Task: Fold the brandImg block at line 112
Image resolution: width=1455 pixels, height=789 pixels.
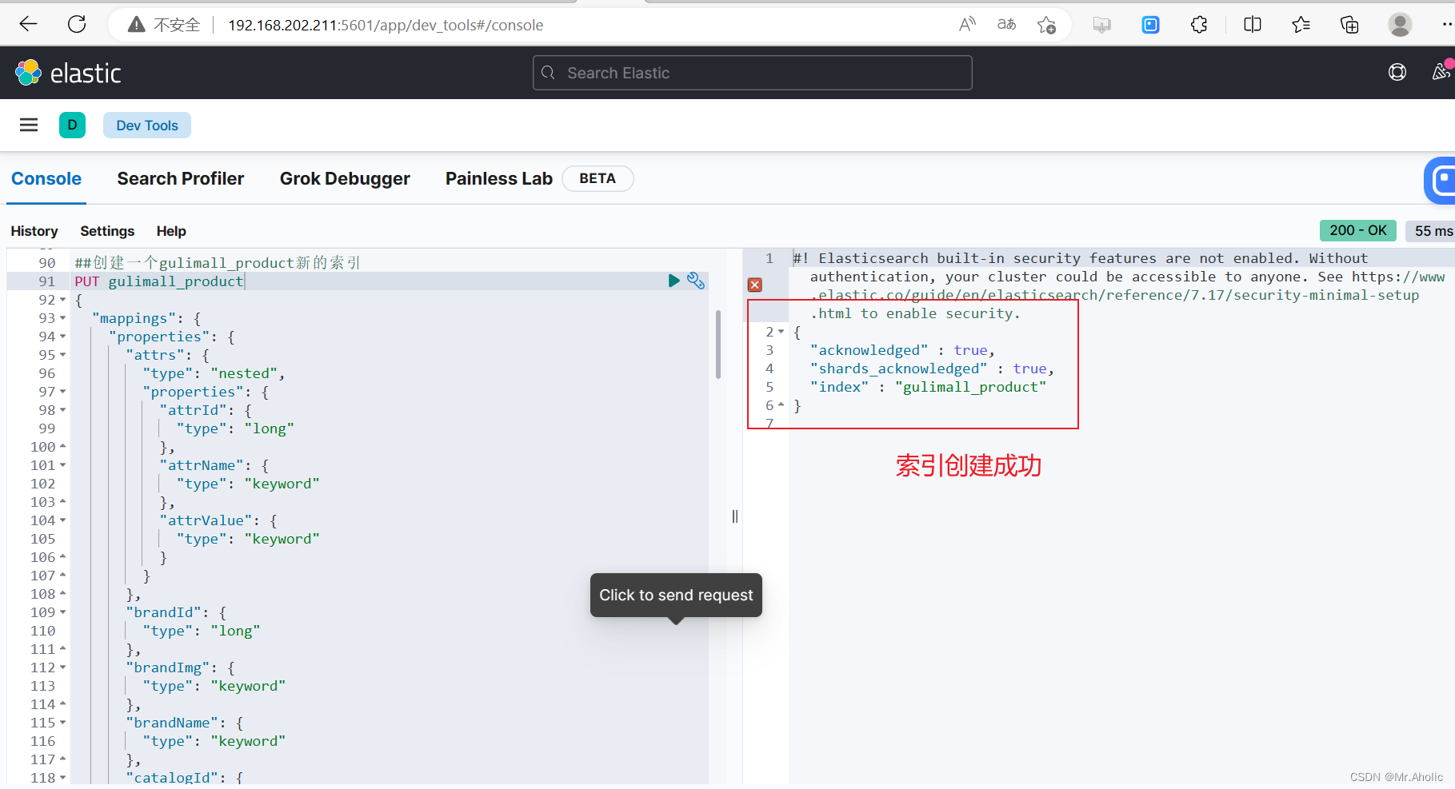Action: tap(63, 667)
